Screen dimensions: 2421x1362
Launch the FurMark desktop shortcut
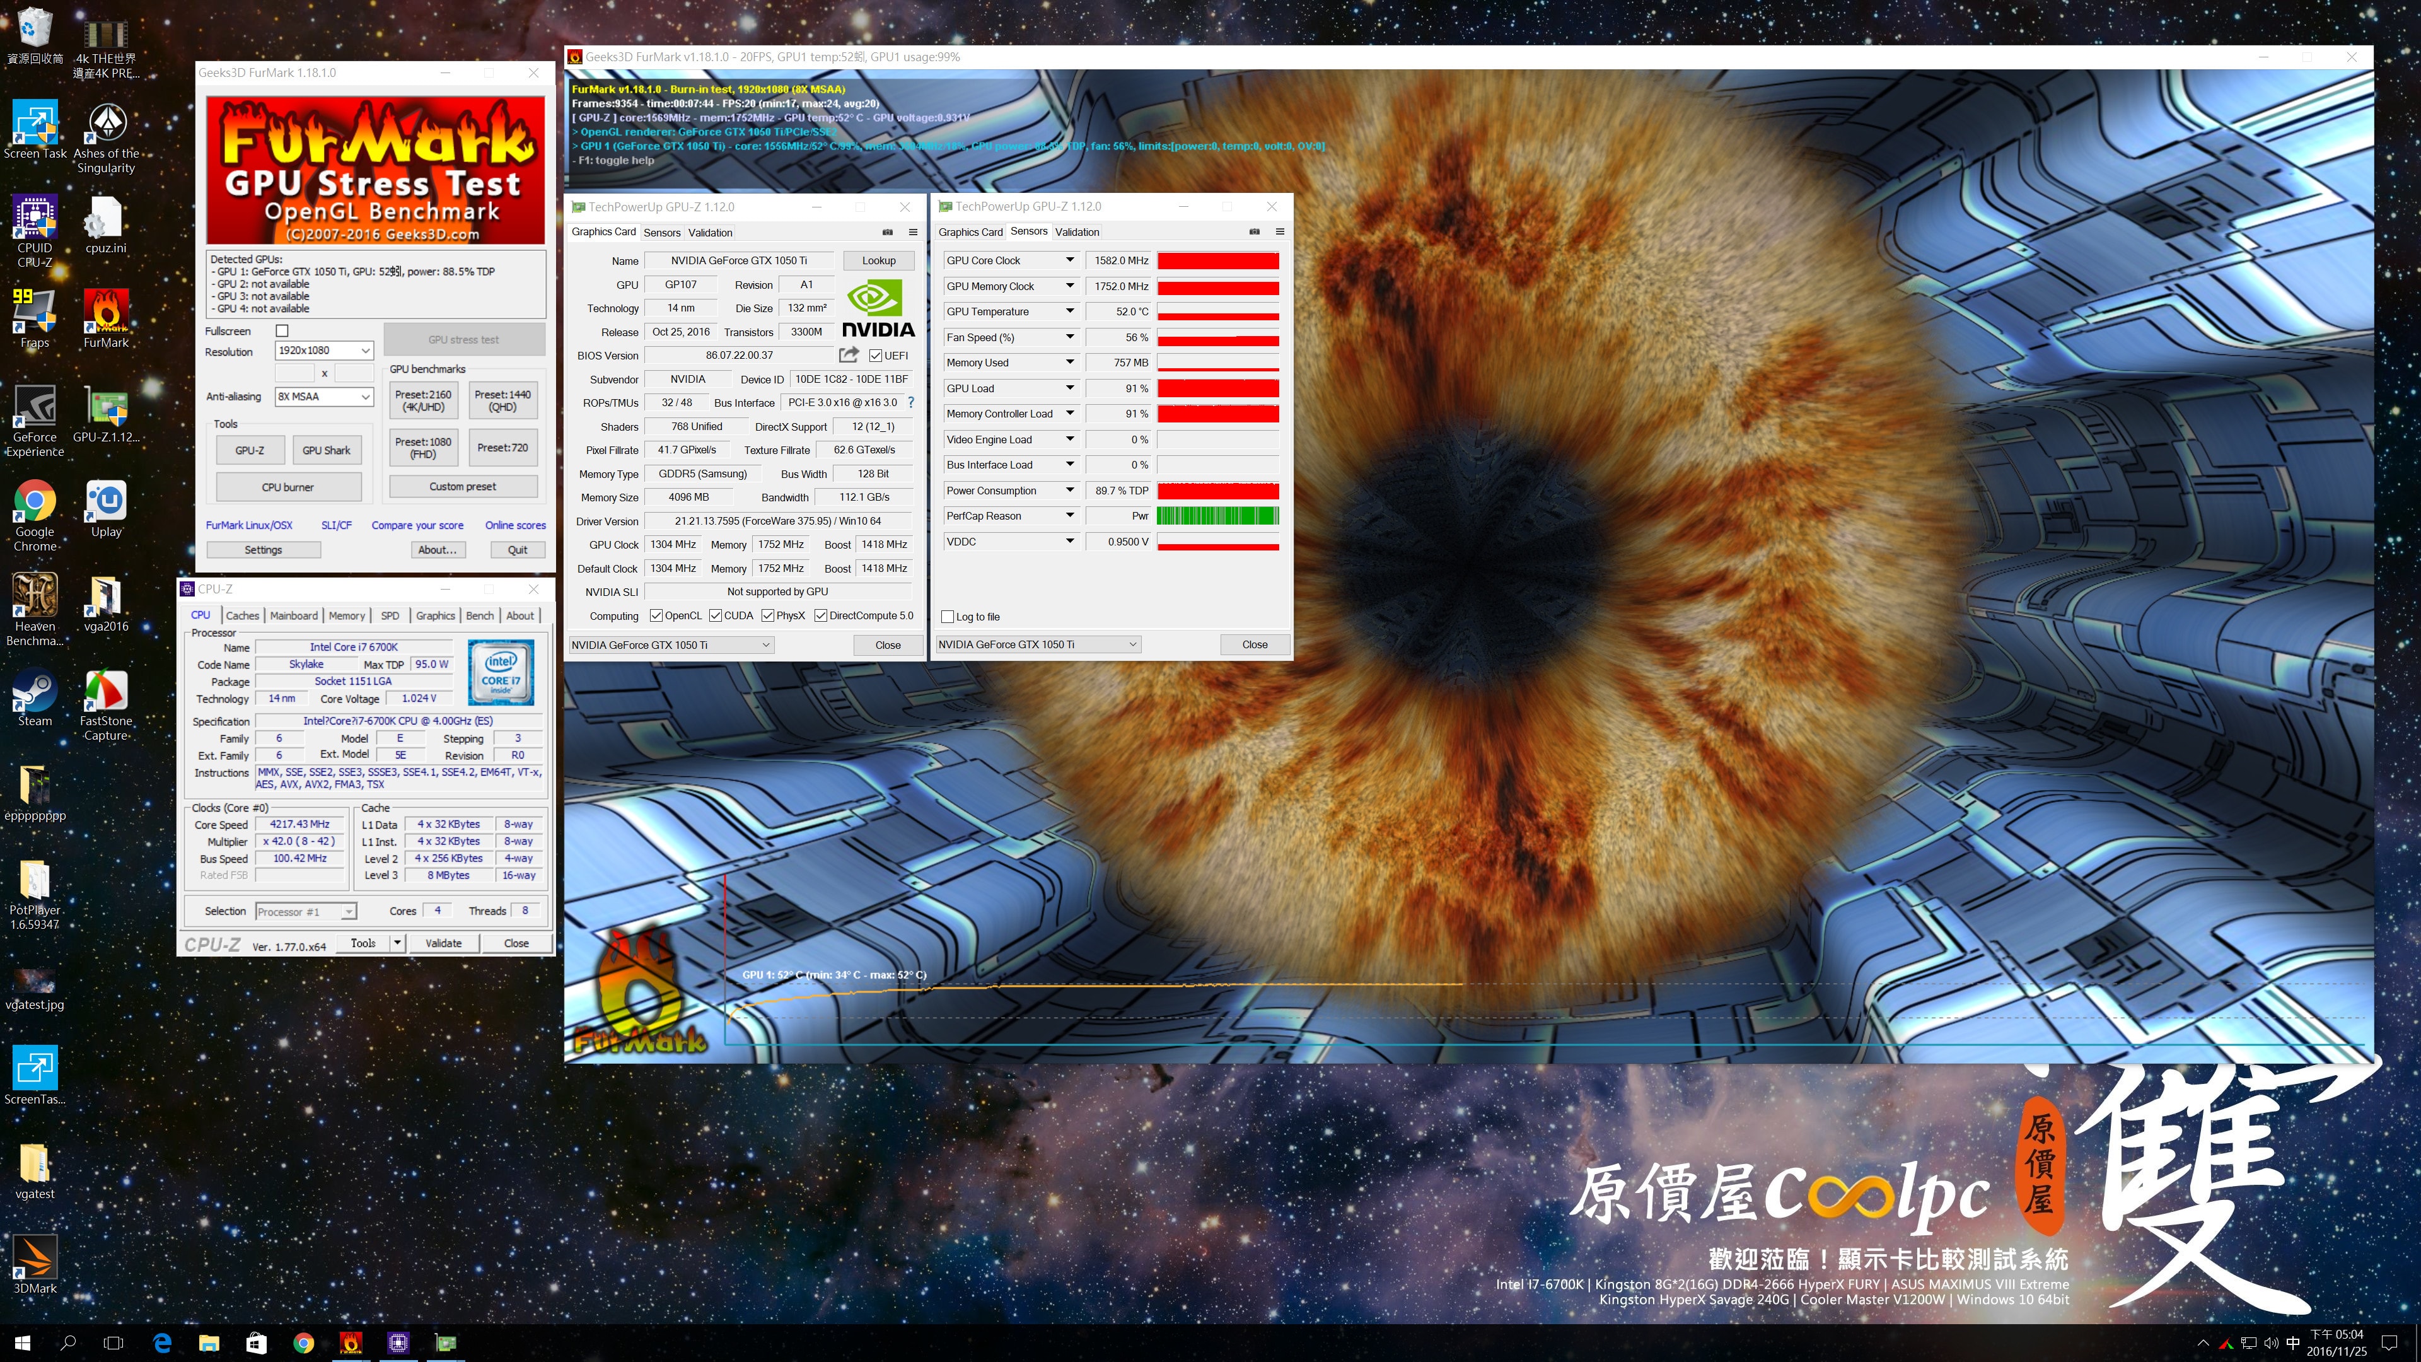(106, 318)
